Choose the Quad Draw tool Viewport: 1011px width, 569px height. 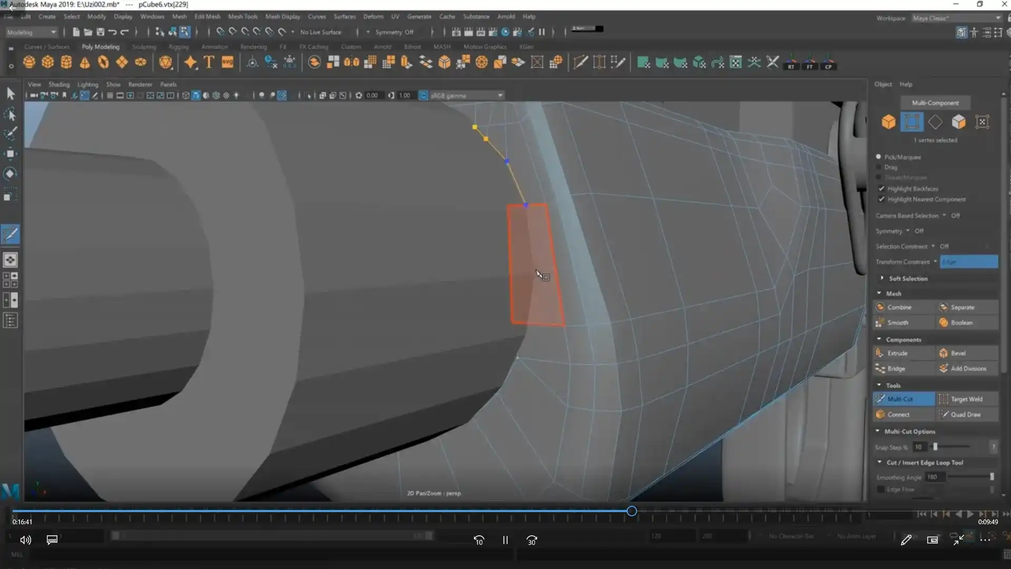coord(965,414)
